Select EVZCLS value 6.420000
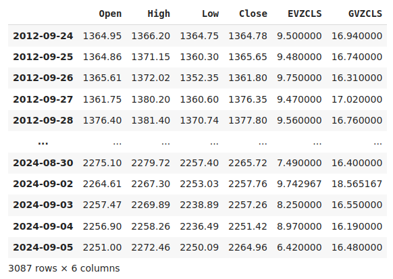This screenshot has height=279, width=393. pos(299,247)
